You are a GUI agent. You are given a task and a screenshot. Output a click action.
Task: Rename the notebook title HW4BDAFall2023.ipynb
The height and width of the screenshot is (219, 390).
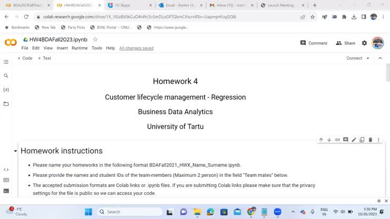coord(58,39)
